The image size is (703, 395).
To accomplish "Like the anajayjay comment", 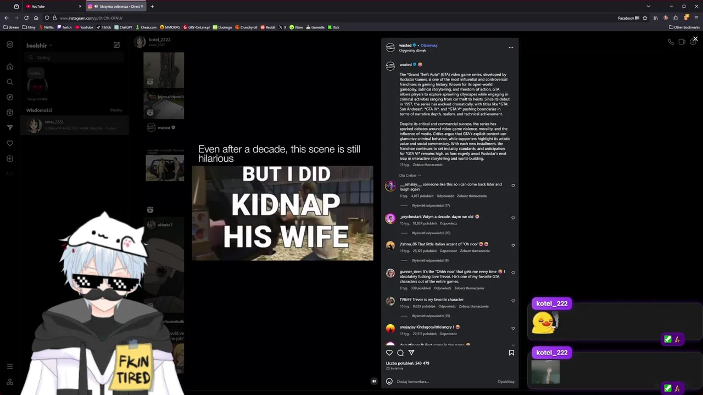I will tap(513, 328).
